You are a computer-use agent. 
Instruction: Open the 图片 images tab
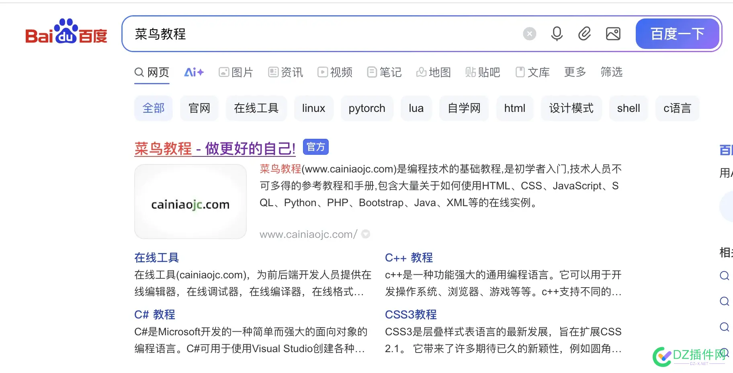236,72
